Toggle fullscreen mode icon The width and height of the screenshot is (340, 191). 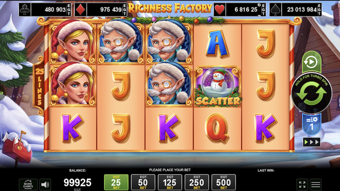[302, 185]
